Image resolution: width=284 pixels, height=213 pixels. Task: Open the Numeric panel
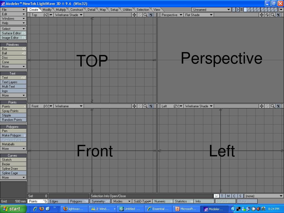pos(163,201)
